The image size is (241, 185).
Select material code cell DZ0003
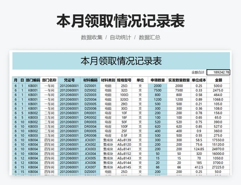pos(90,95)
